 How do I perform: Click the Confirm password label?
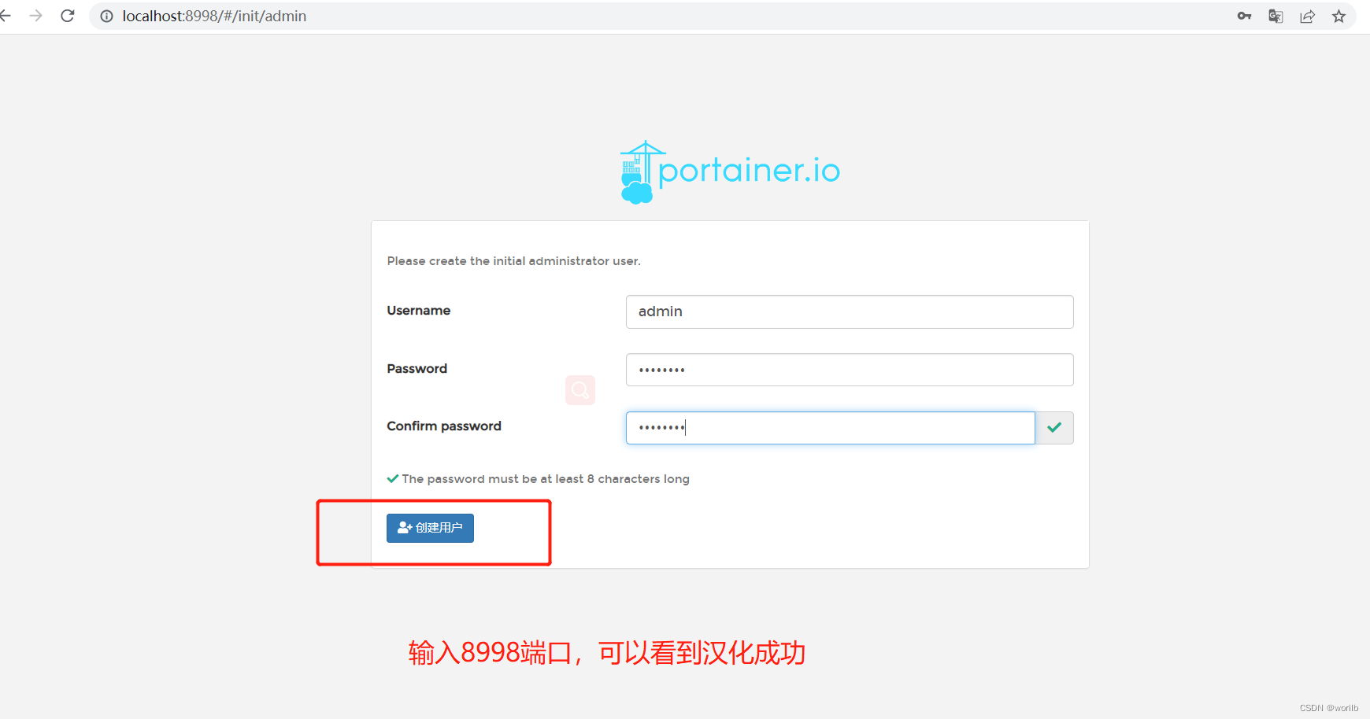click(444, 426)
